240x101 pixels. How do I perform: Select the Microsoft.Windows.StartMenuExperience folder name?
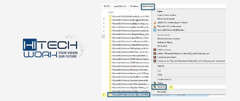pyautogui.click(x=131, y=84)
